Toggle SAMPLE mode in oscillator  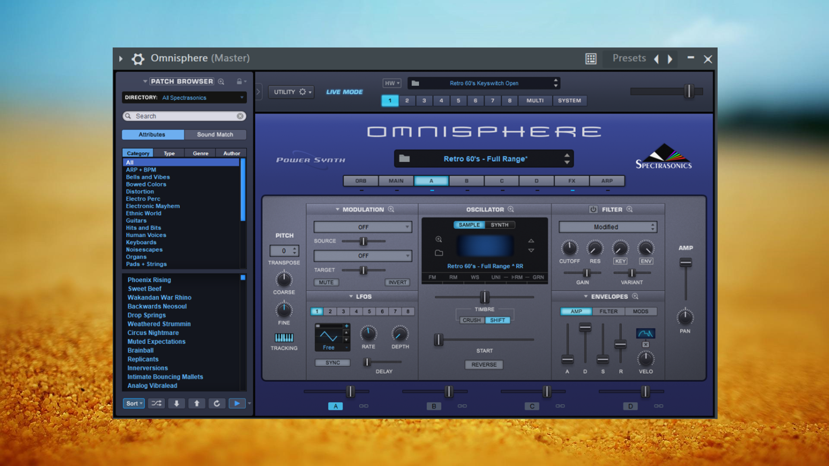[466, 224]
